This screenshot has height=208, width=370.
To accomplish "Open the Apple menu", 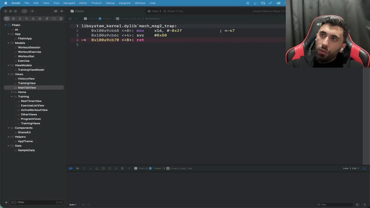I will (5, 3).
